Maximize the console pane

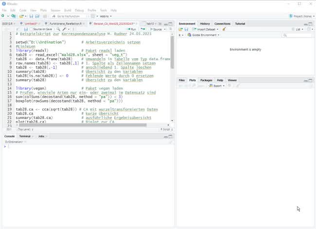(x=170, y=136)
